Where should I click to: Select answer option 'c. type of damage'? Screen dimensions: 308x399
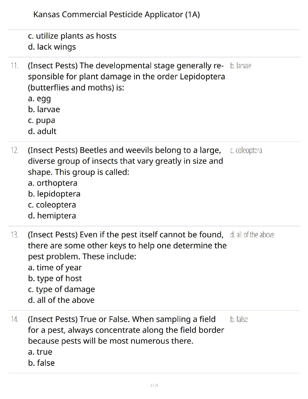pyautogui.click(x=61, y=289)
